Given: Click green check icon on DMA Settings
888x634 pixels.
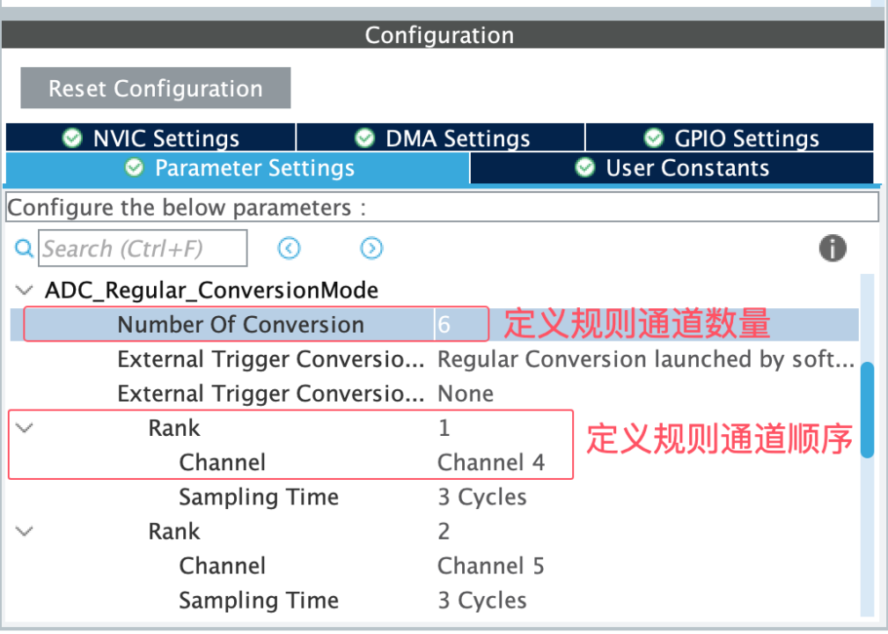Looking at the screenshot, I should (364, 138).
